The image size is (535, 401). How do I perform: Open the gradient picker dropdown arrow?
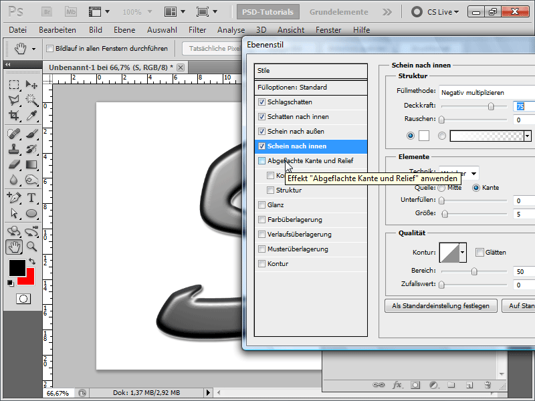[x=528, y=136]
